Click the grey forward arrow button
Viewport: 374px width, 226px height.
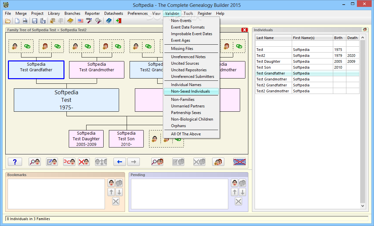click(134, 162)
